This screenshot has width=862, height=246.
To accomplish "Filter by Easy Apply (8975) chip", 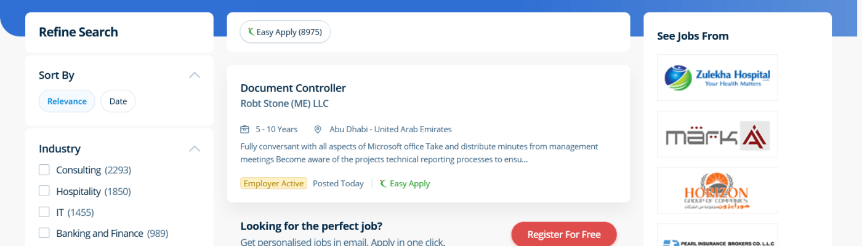I will click(285, 32).
